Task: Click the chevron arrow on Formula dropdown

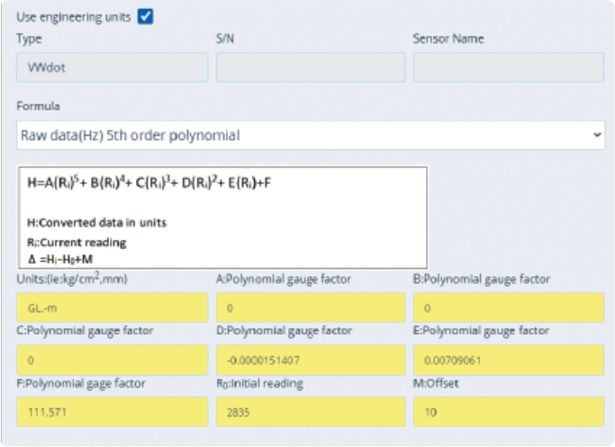Action: [x=597, y=136]
